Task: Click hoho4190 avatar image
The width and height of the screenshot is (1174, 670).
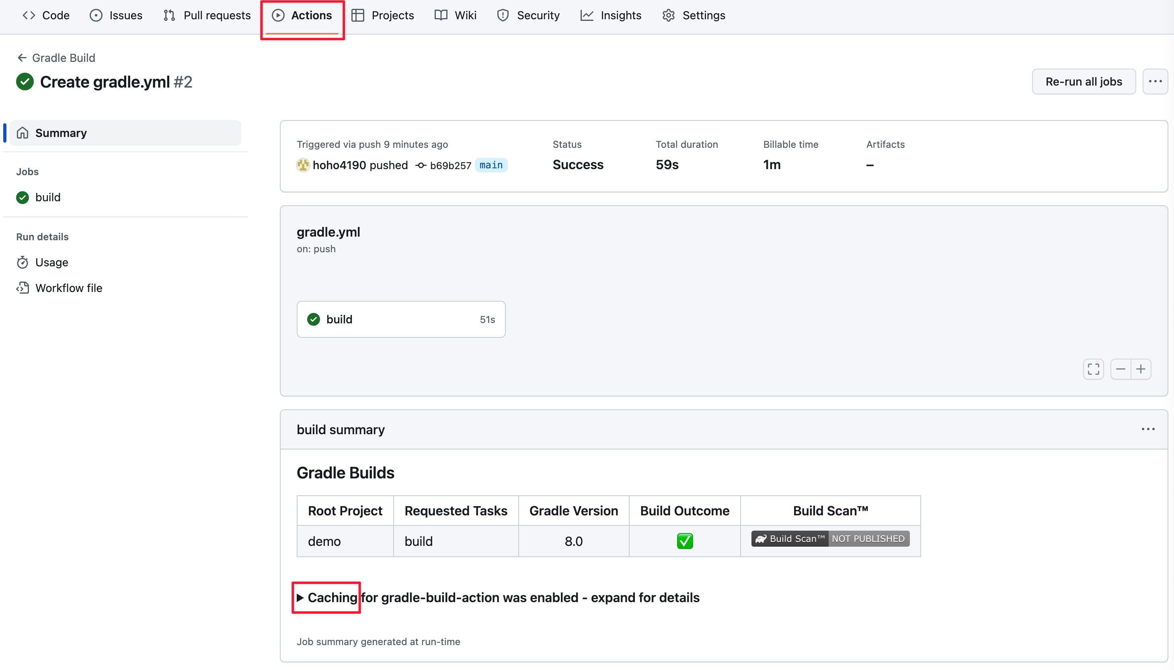Action: point(303,165)
